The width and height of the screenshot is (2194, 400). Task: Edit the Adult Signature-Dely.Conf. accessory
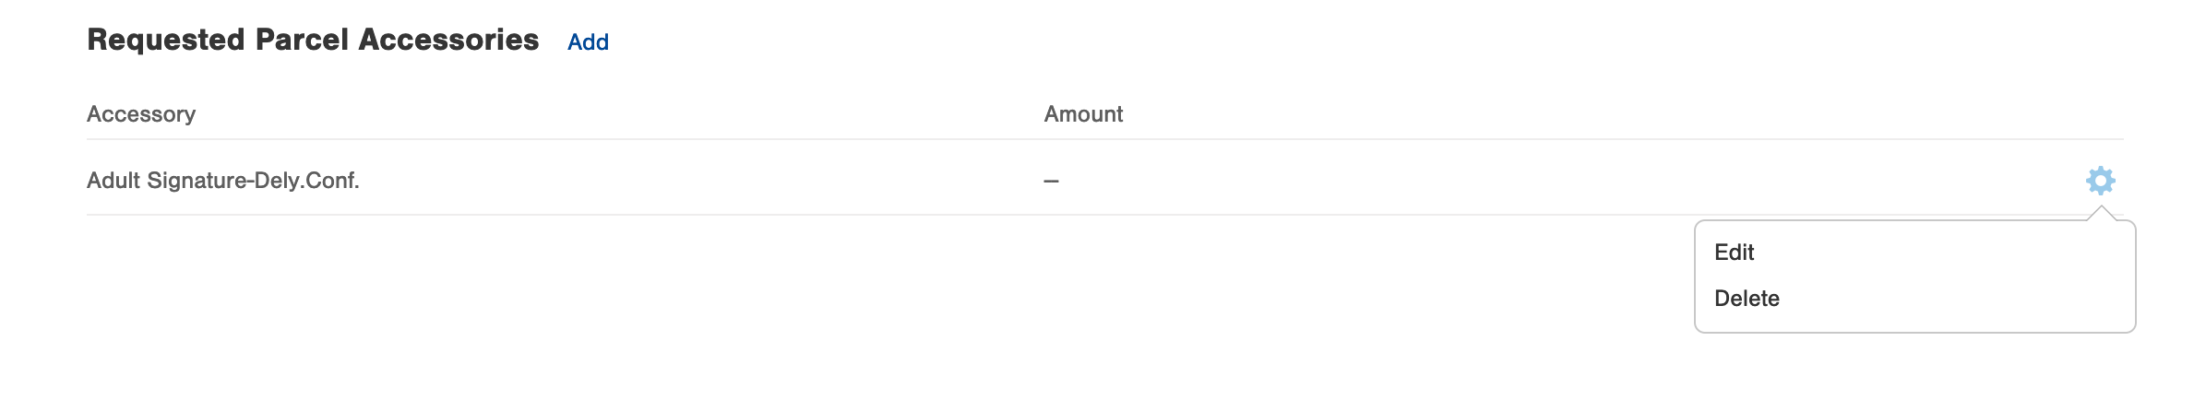[x=1734, y=253]
